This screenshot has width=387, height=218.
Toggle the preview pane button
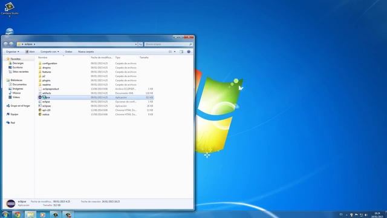point(181,51)
